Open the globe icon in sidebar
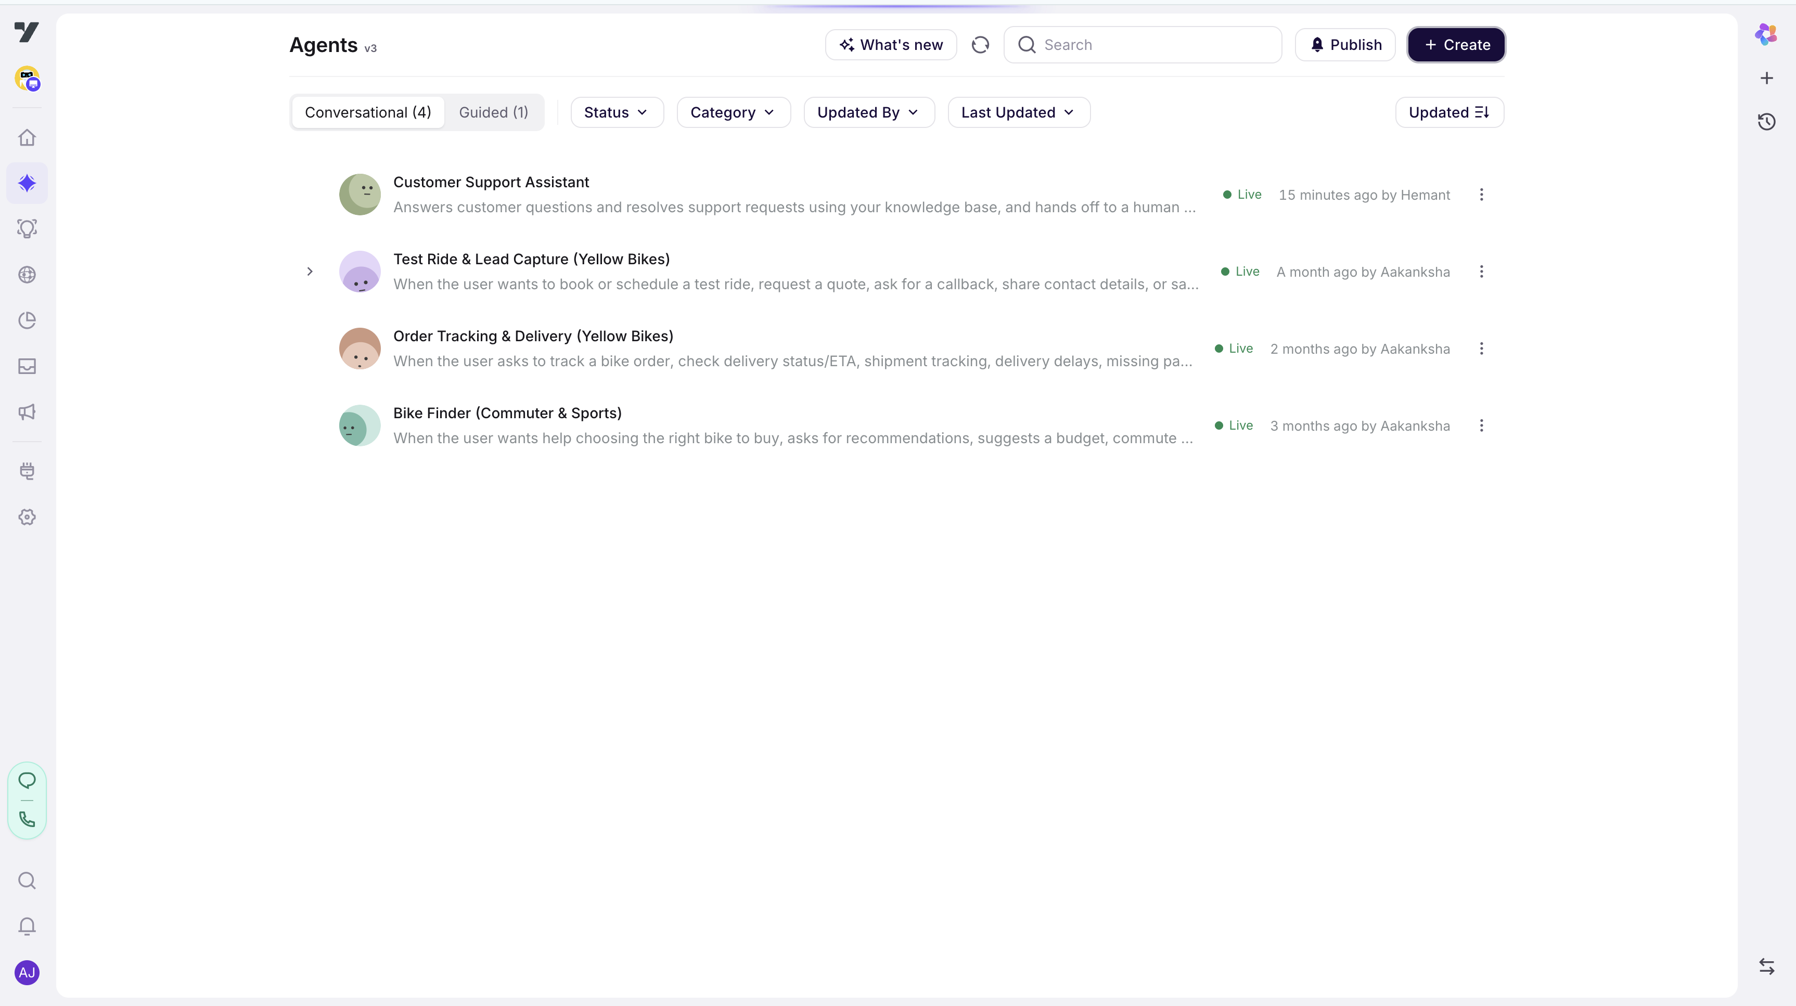This screenshot has height=1006, width=1796. 27,275
